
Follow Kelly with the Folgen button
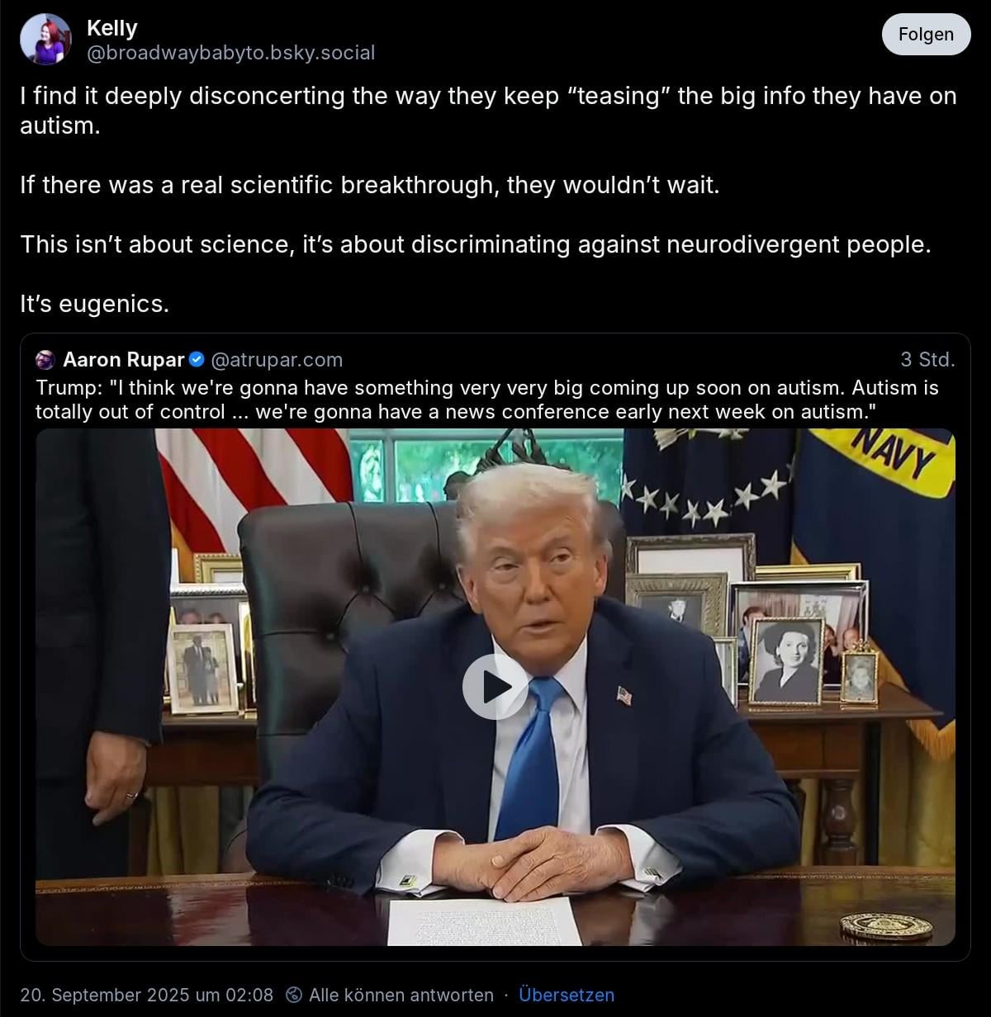(x=926, y=35)
